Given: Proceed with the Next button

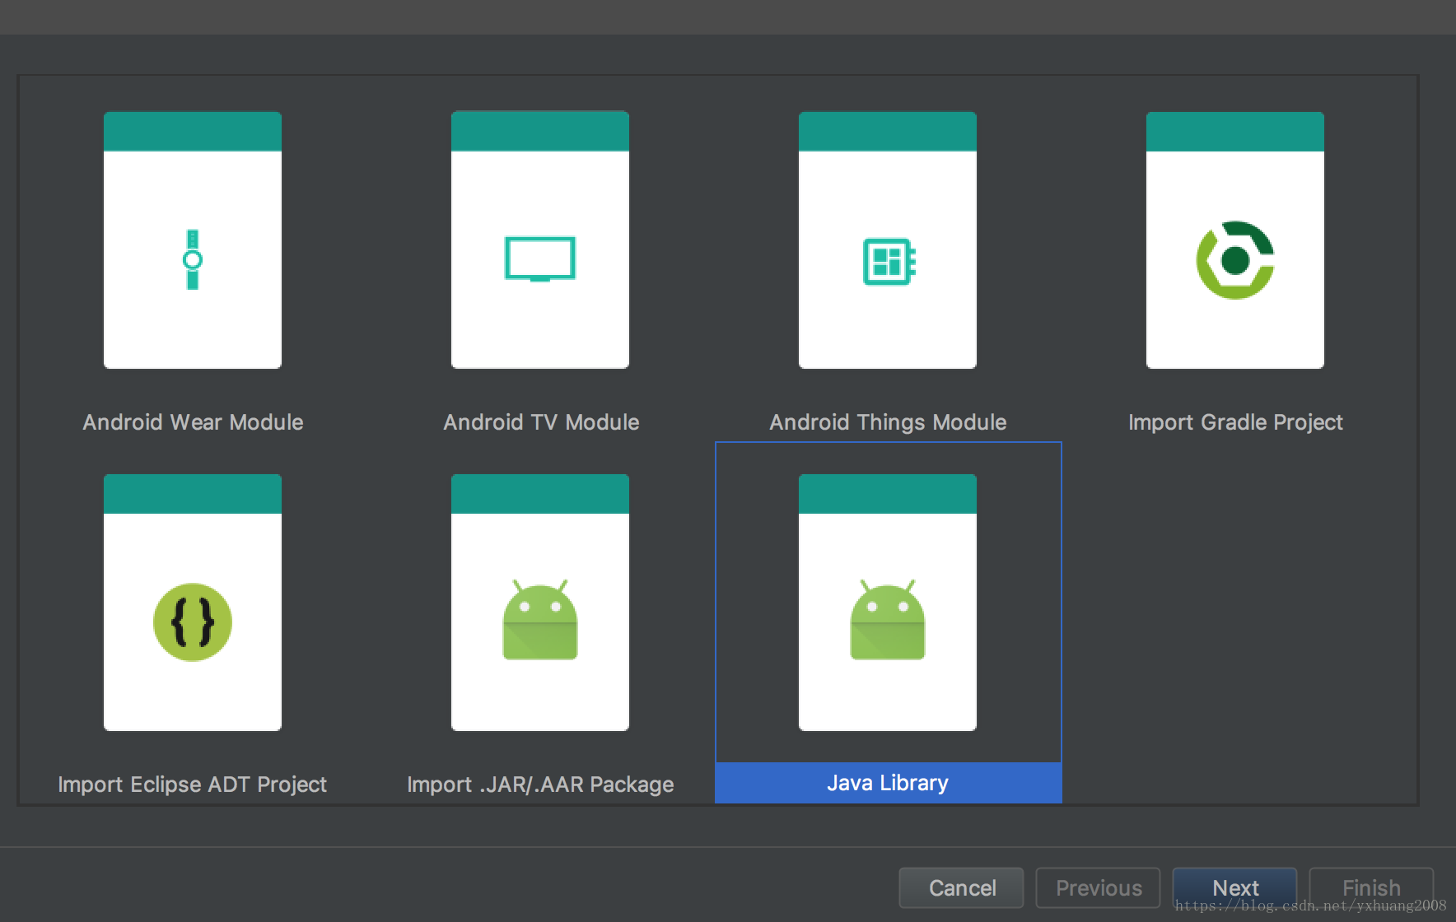Looking at the screenshot, I should click(x=1235, y=887).
